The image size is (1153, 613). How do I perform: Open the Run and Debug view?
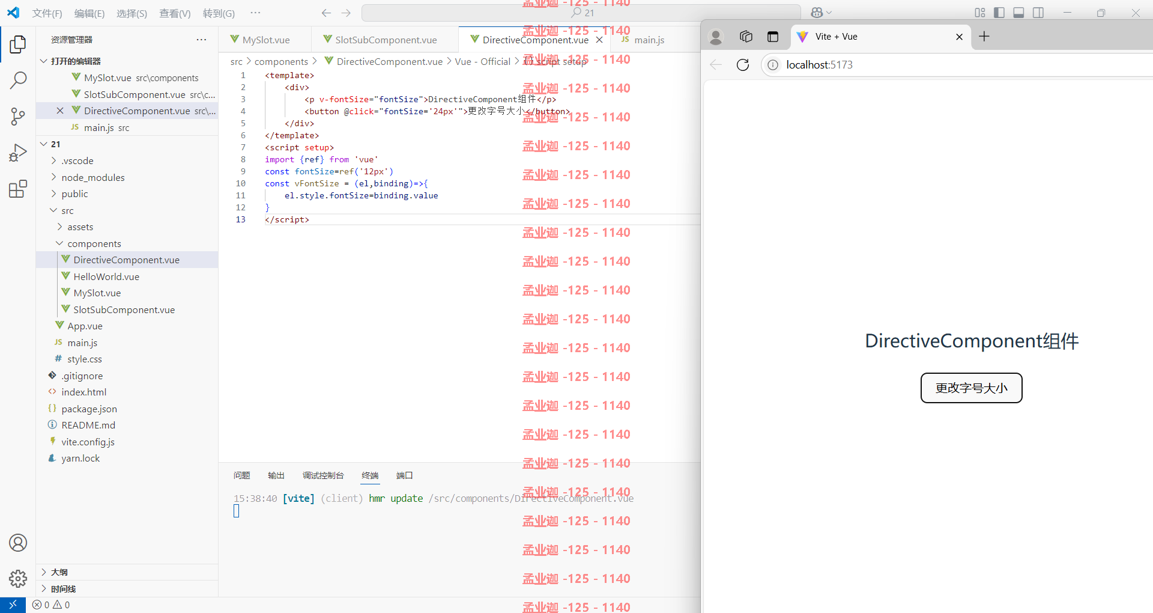tap(18, 153)
